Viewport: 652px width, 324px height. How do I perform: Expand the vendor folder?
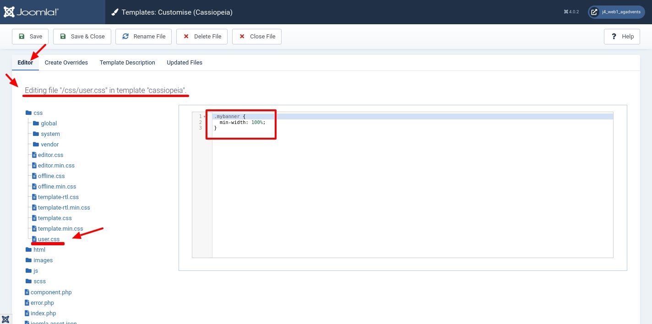pyautogui.click(x=50, y=145)
